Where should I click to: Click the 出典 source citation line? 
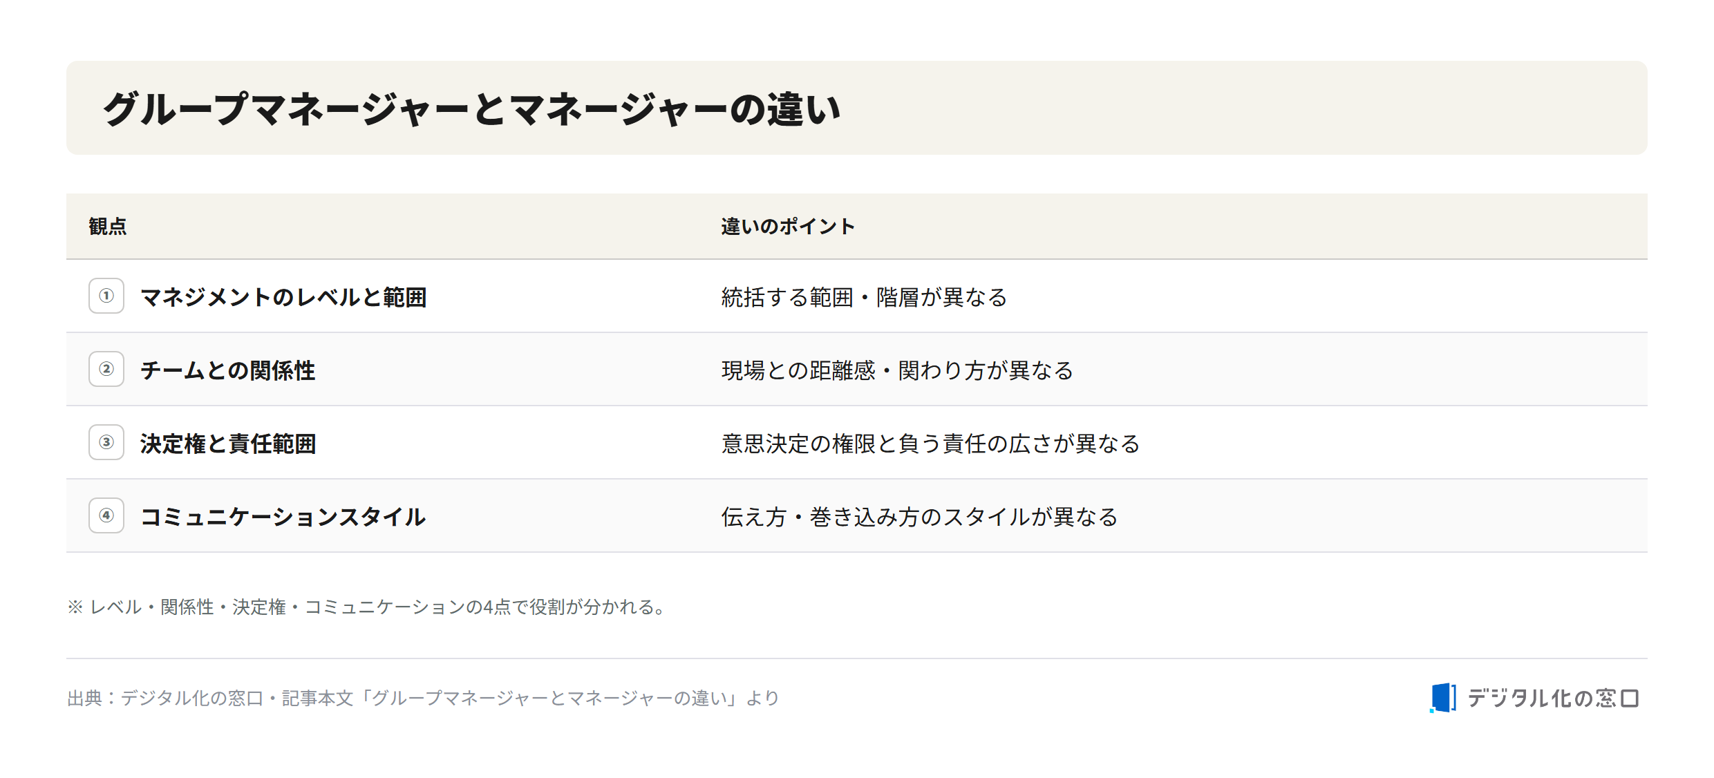click(x=423, y=698)
